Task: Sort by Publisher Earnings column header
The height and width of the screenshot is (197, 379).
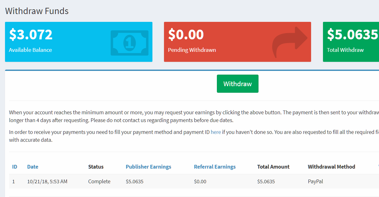Action: [148, 167]
